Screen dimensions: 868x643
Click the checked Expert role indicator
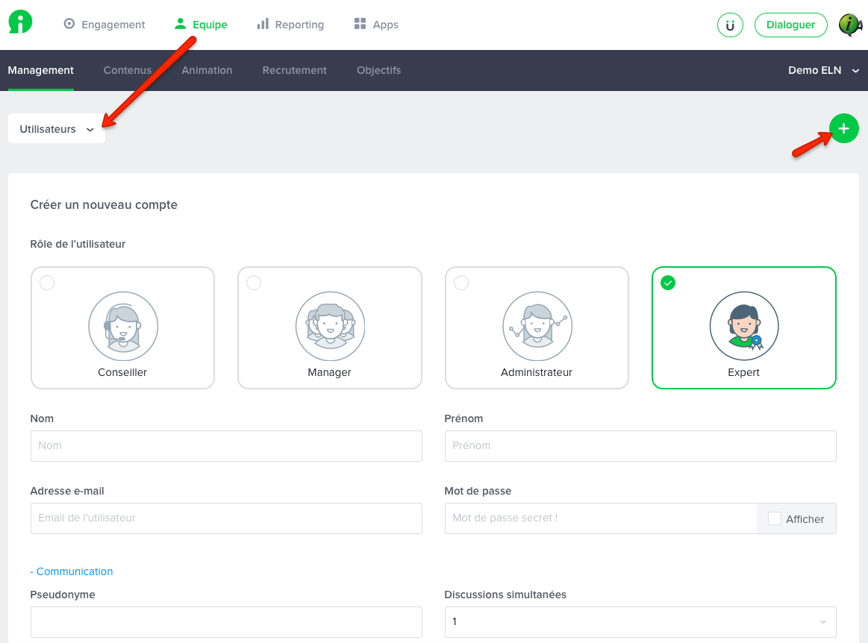coord(668,283)
